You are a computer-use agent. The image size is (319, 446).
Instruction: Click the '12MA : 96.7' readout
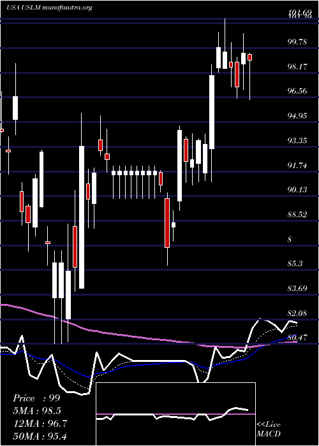[x=40, y=423]
